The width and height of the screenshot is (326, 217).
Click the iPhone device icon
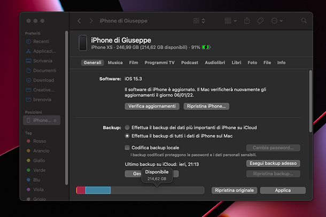82,43
